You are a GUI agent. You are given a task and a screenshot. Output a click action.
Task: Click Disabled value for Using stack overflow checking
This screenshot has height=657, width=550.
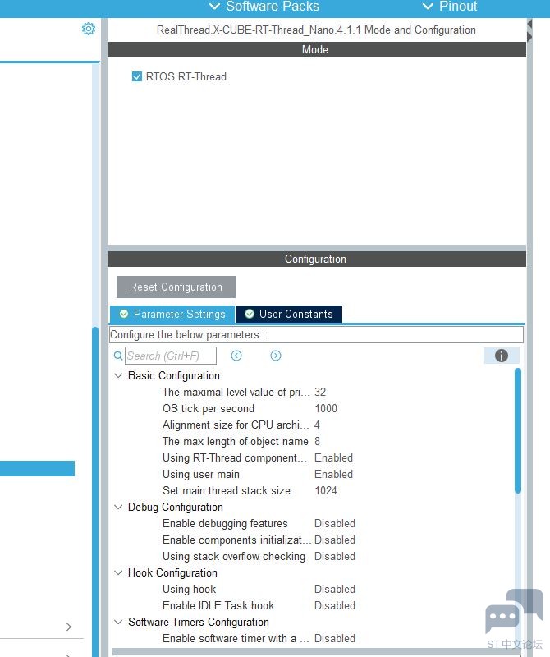click(335, 556)
